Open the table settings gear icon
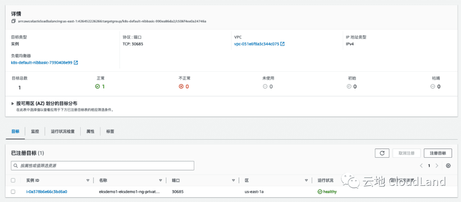 448,166
